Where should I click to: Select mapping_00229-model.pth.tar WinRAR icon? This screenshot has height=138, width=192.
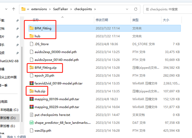point(32,107)
